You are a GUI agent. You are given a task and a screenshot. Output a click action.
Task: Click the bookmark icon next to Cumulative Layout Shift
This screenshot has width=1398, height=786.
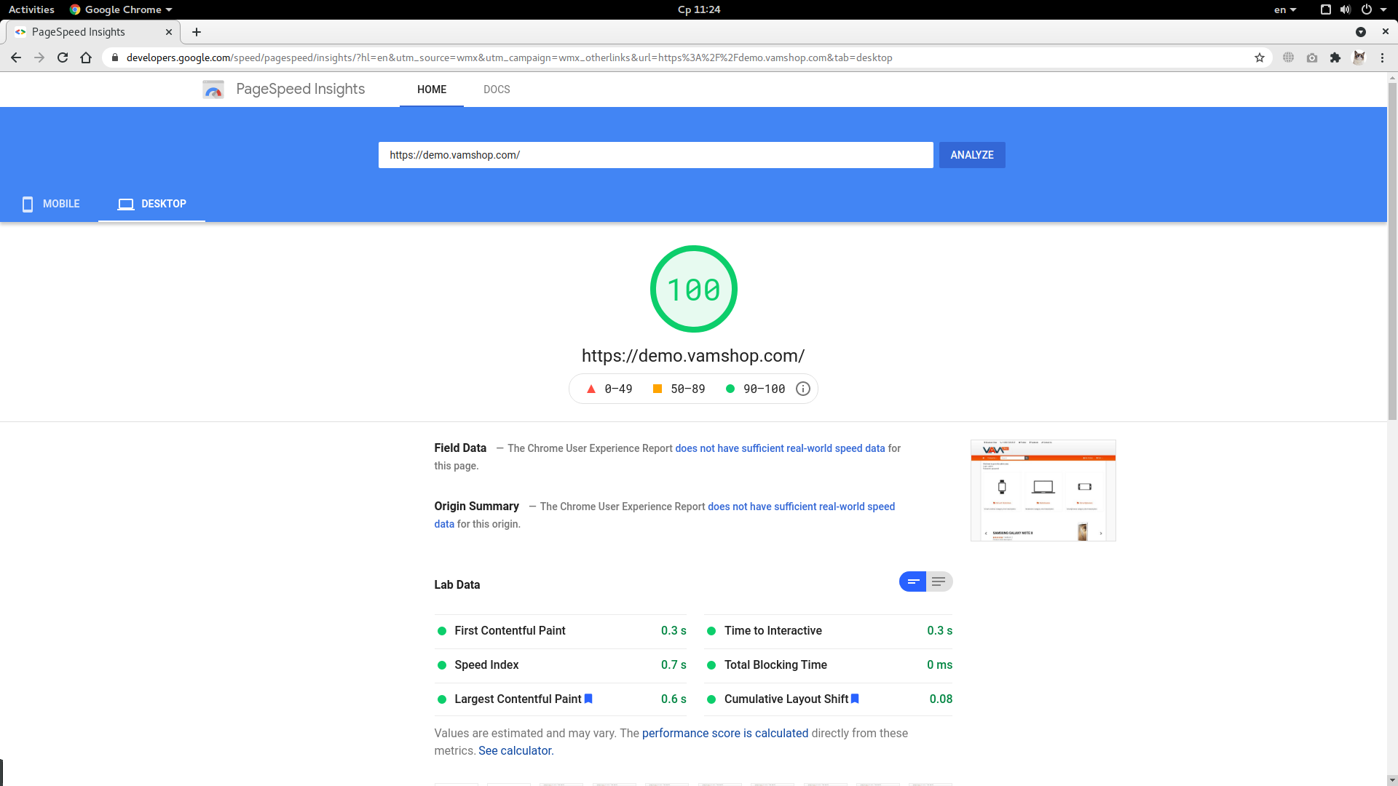click(x=855, y=699)
